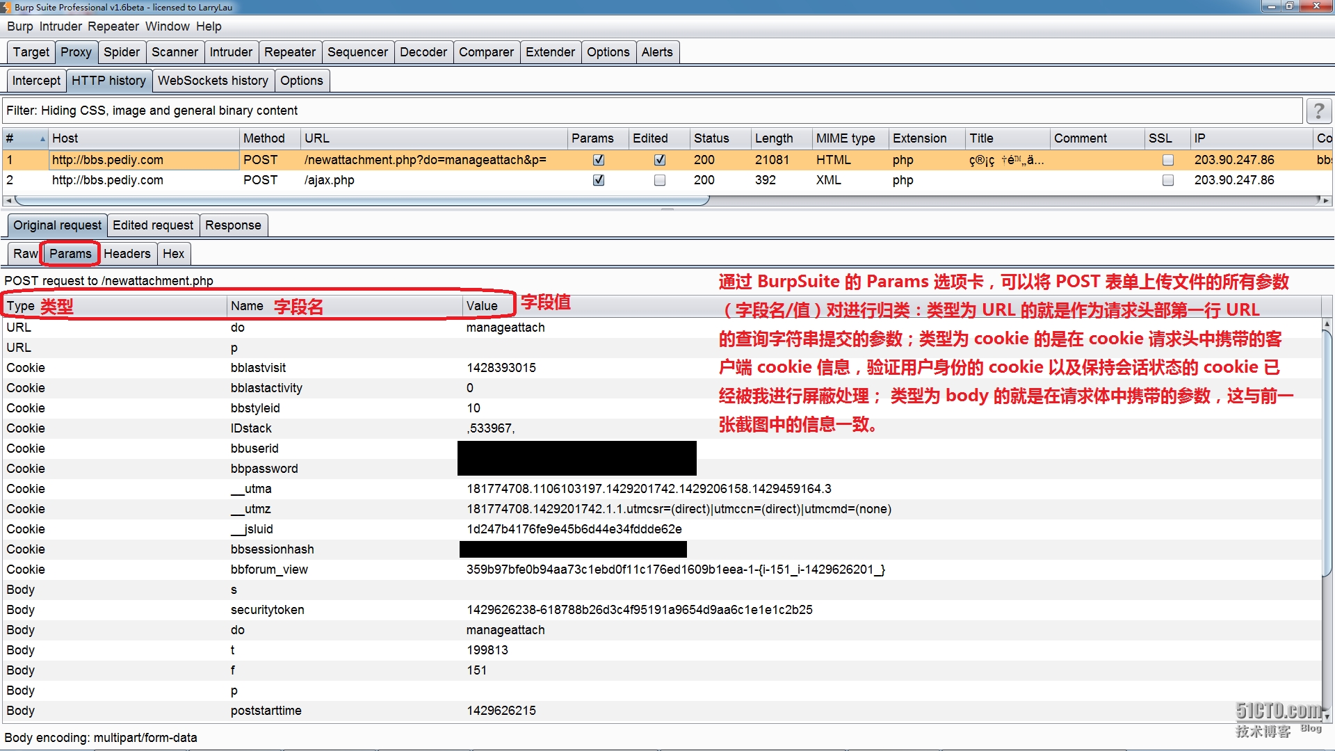Sort parameters by Type column header
1335x751 pixels.
coord(115,306)
